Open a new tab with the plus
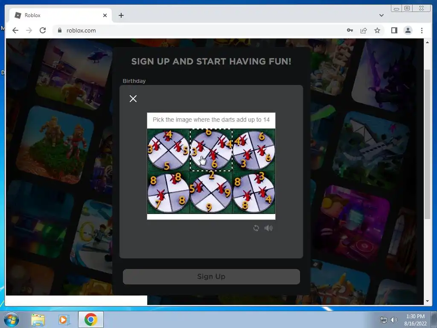The image size is (437, 328). tap(121, 15)
